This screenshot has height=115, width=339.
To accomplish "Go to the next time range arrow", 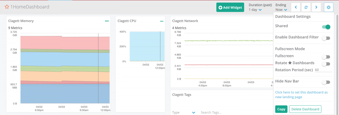I will 316,7.
